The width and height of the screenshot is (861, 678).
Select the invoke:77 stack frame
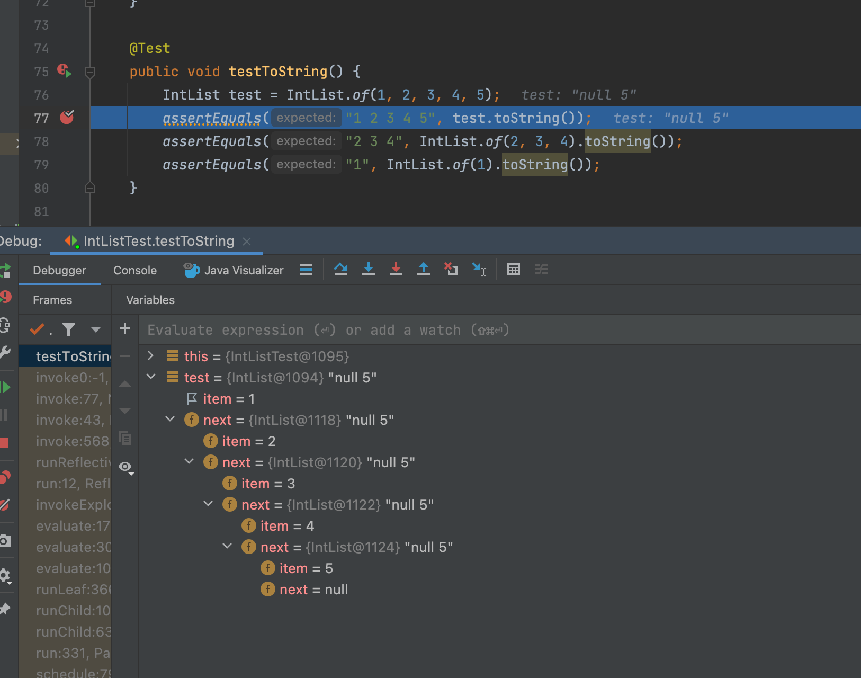[73, 399]
